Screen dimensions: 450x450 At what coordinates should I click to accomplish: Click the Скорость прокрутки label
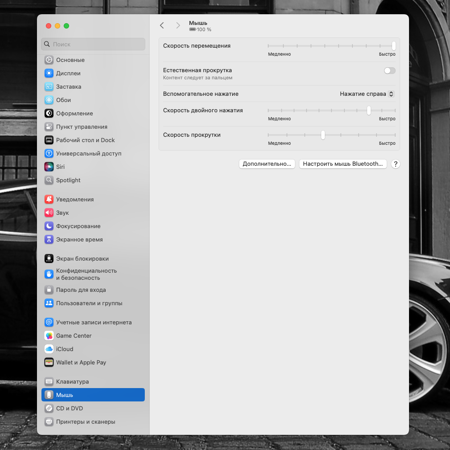[x=192, y=135]
